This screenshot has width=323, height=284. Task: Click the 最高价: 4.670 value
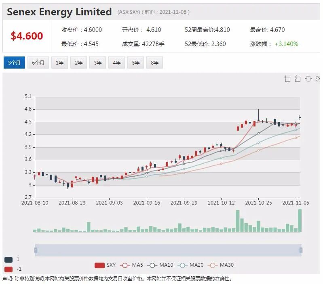pyautogui.click(x=267, y=30)
